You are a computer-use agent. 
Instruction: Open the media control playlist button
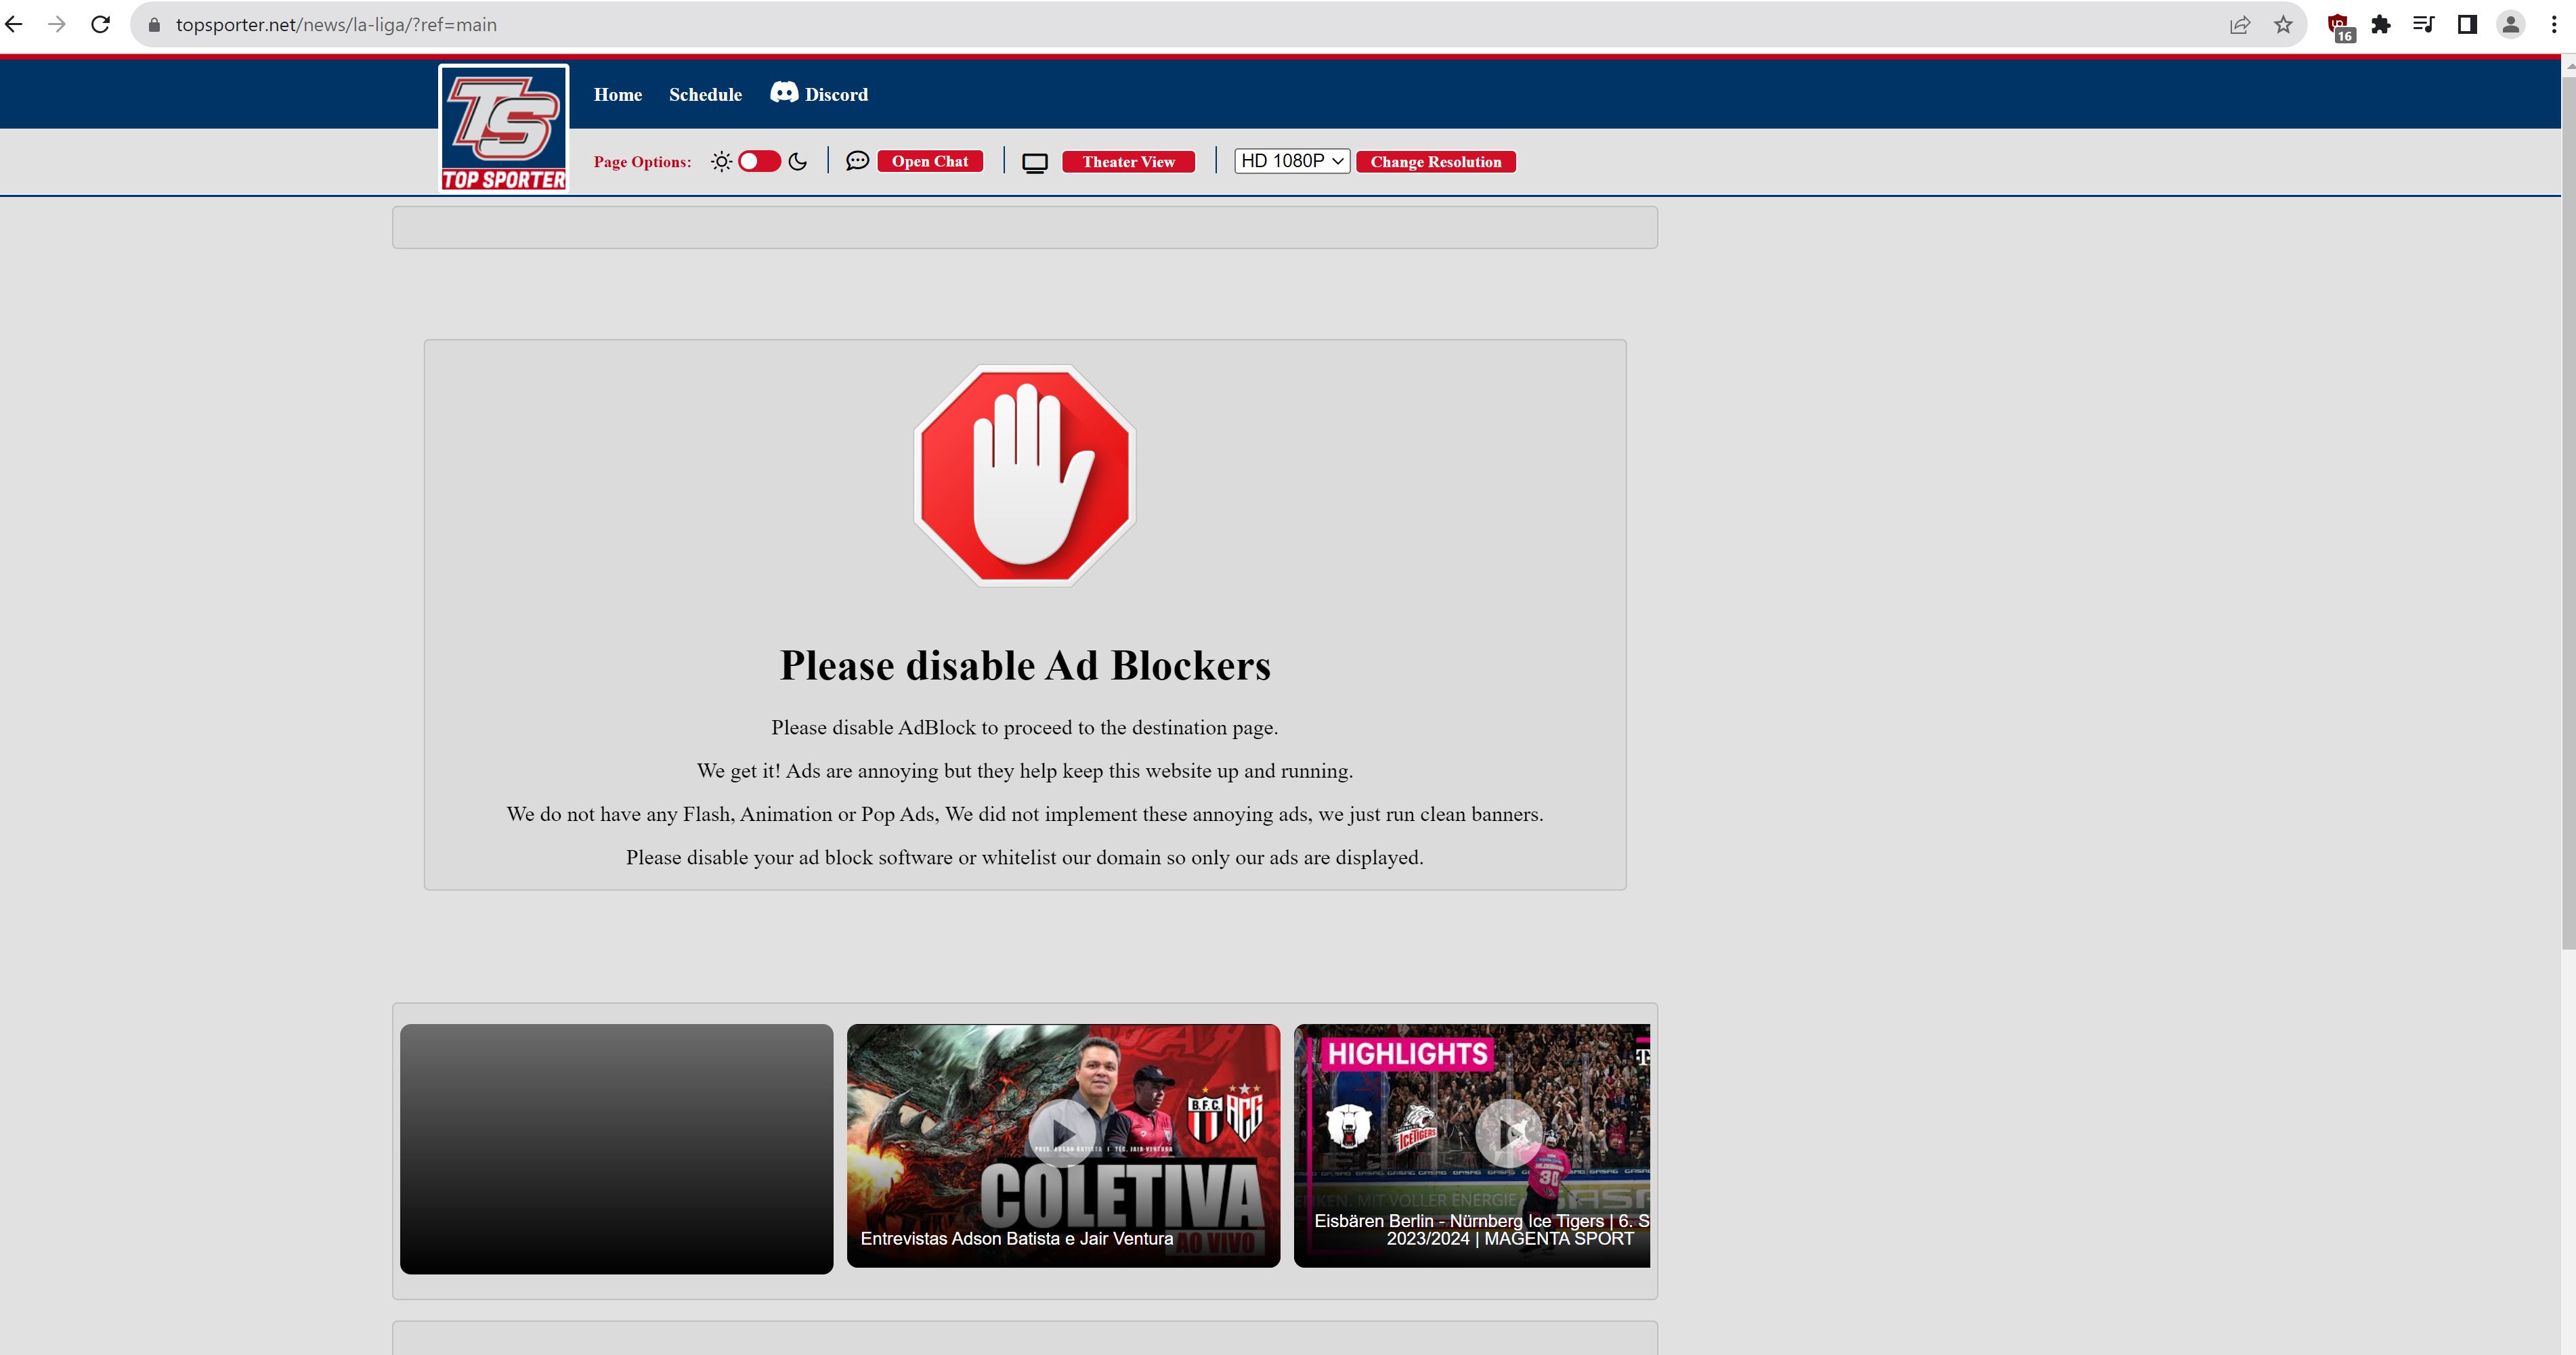click(x=2423, y=25)
